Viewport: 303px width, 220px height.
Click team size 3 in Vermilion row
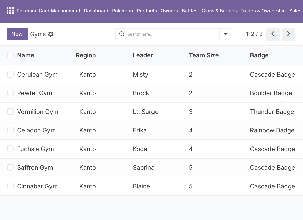pyautogui.click(x=191, y=112)
